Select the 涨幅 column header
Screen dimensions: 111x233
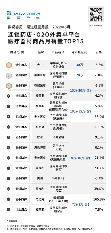[98, 52]
